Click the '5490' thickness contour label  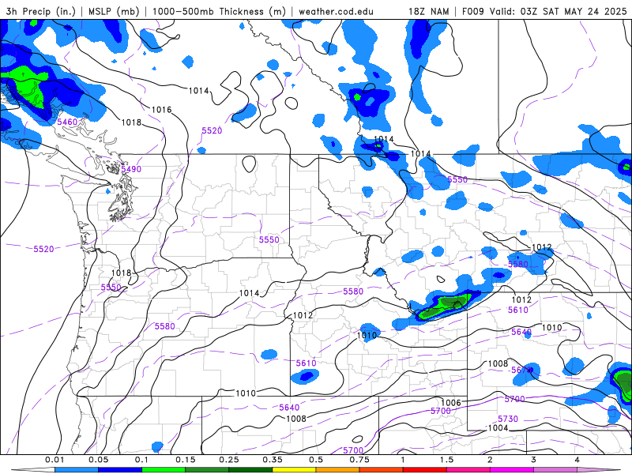tap(131, 169)
